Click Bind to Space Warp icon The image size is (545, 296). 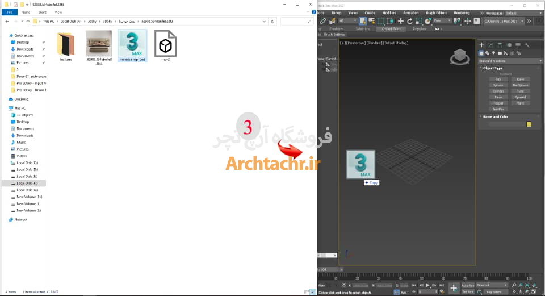pos(332,21)
